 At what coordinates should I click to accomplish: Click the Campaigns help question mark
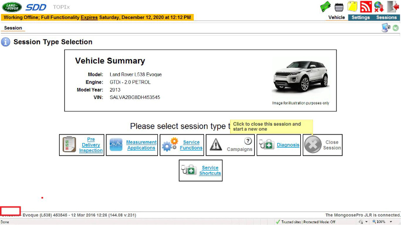point(248,141)
